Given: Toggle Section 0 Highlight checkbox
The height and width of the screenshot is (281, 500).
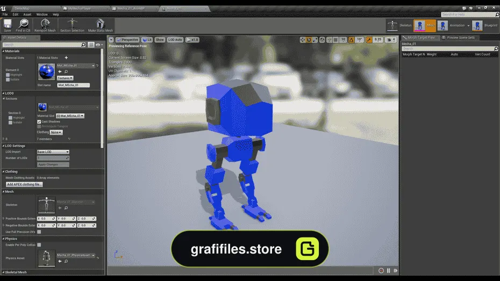Looking at the screenshot, I should (10, 118).
